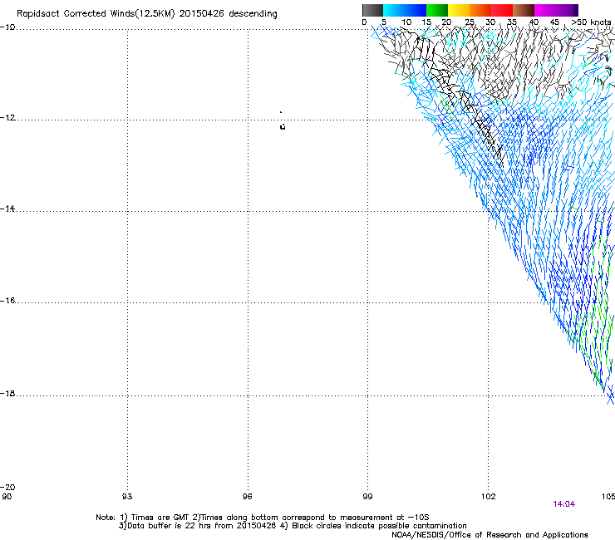Screen dimensions: 615x540
Task: Click the red 30-35 knots legend segment
Action: pos(502,10)
